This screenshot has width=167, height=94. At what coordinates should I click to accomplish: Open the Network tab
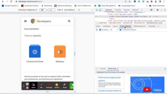click(135, 10)
